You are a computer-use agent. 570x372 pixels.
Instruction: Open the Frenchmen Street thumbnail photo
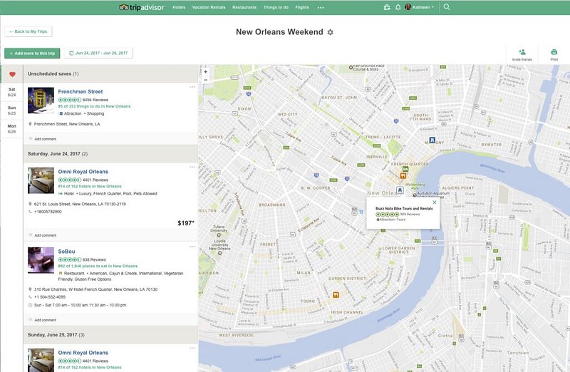41,100
